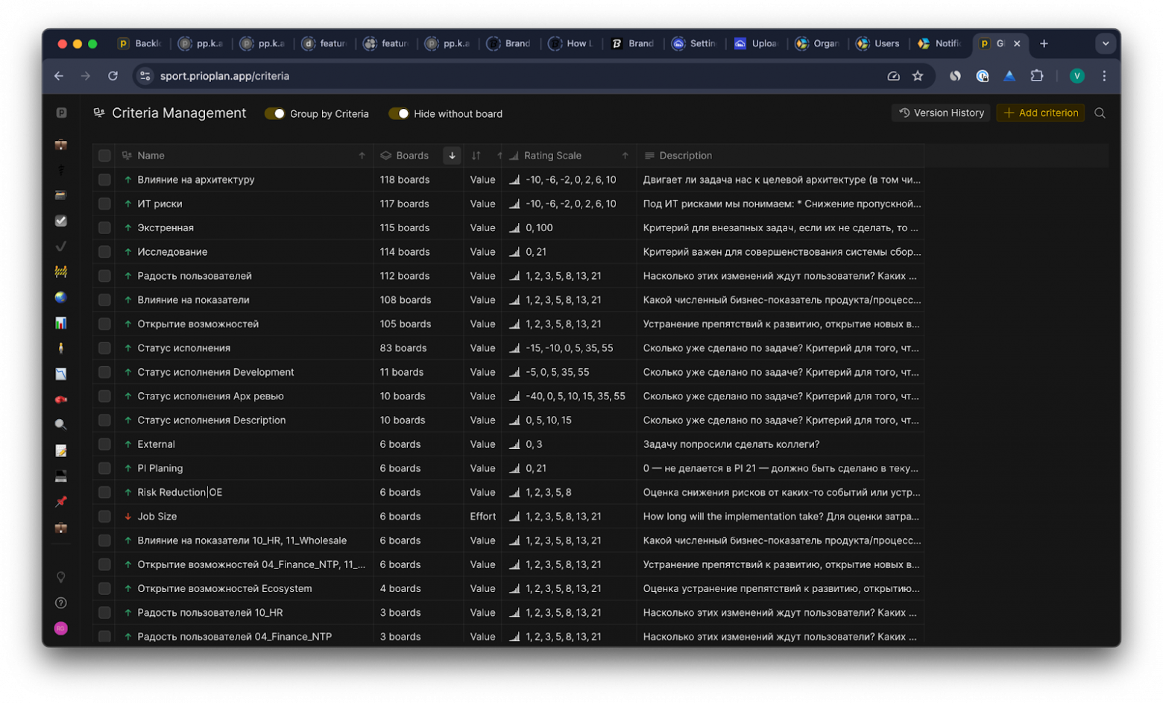Switch to the Backlog browser tab

tap(141, 43)
